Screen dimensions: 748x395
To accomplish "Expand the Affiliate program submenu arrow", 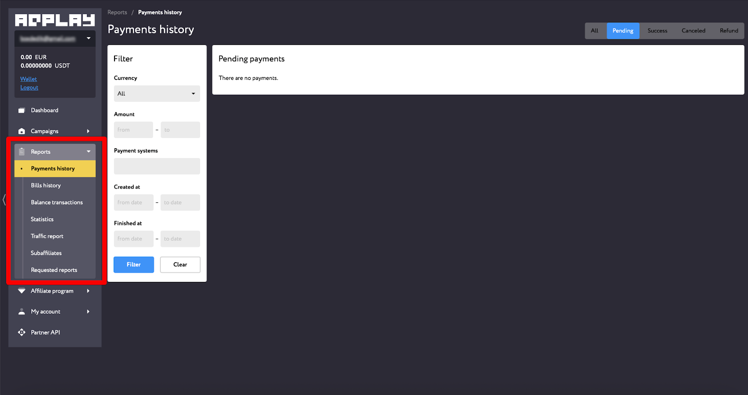I will [88, 291].
